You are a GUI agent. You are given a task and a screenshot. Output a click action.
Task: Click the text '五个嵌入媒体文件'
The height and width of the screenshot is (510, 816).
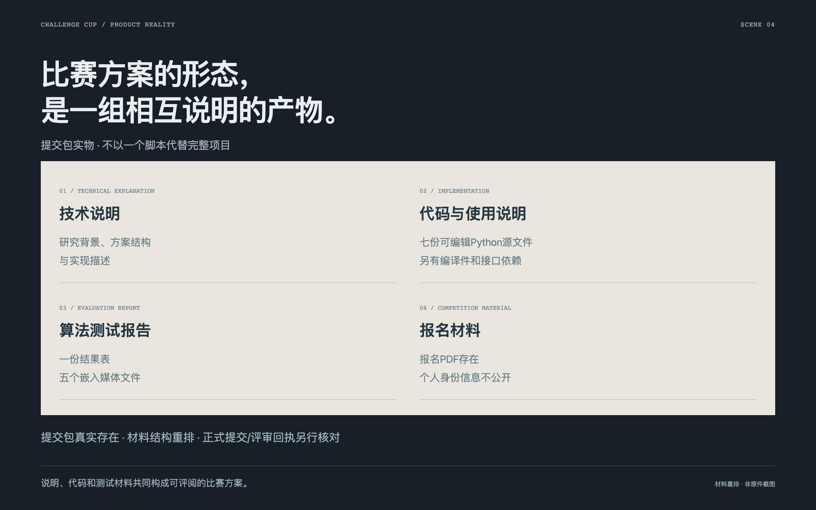coord(100,378)
